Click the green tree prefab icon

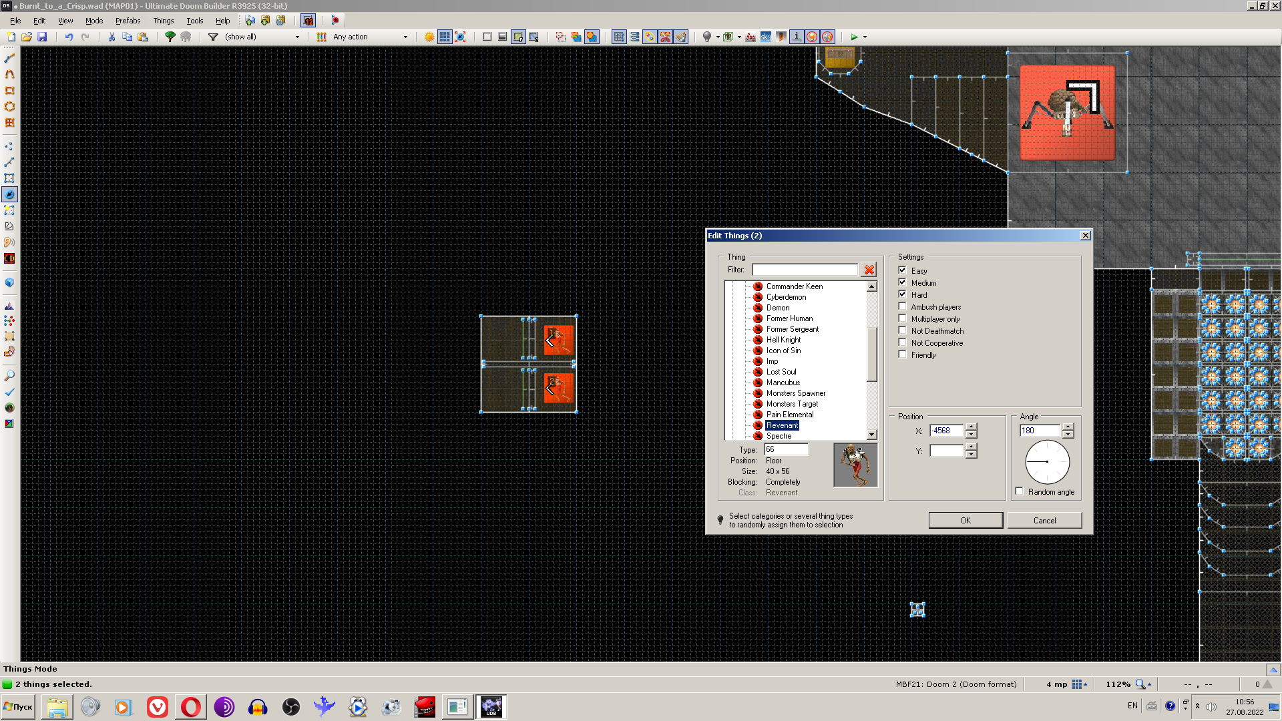170,37
